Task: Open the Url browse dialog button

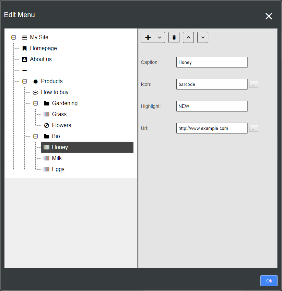Action: tap(254, 128)
